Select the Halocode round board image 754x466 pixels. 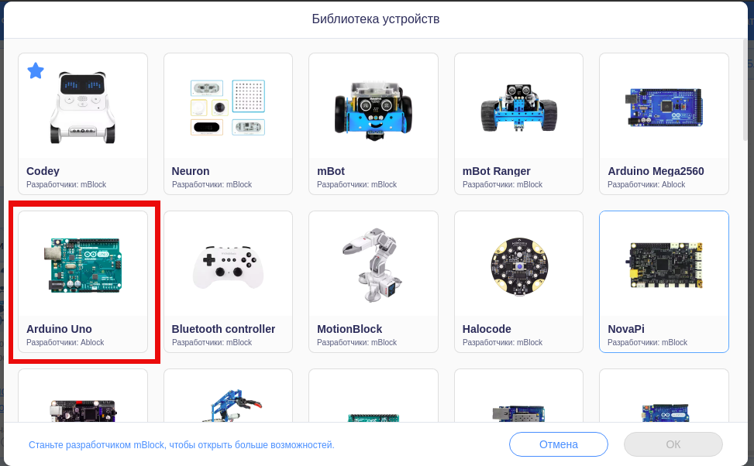pyautogui.click(x=518, y=266)
